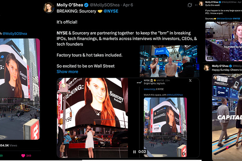Open the Times Square billboard photo with woman in white
Screen dimensions: 242x161
pyautogui.click(x=92, y=118)
